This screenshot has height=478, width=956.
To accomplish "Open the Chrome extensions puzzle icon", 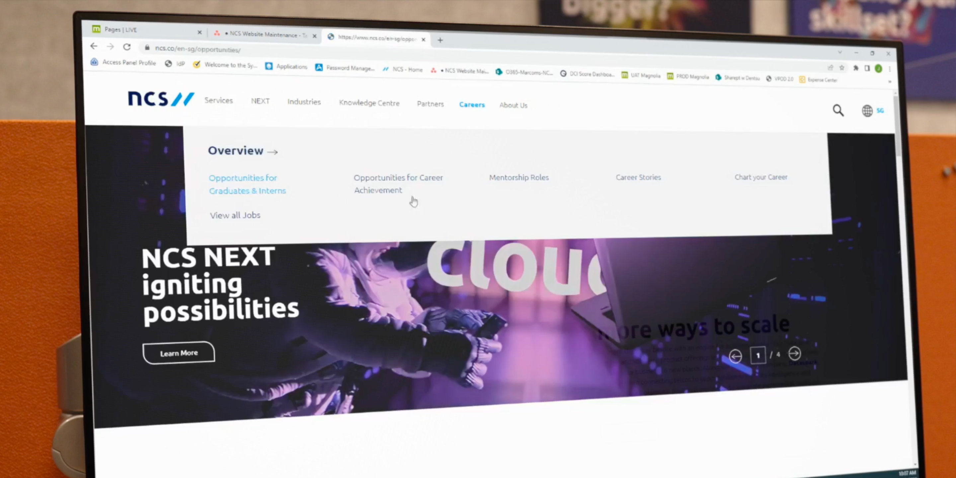I will tap(856, 68).
